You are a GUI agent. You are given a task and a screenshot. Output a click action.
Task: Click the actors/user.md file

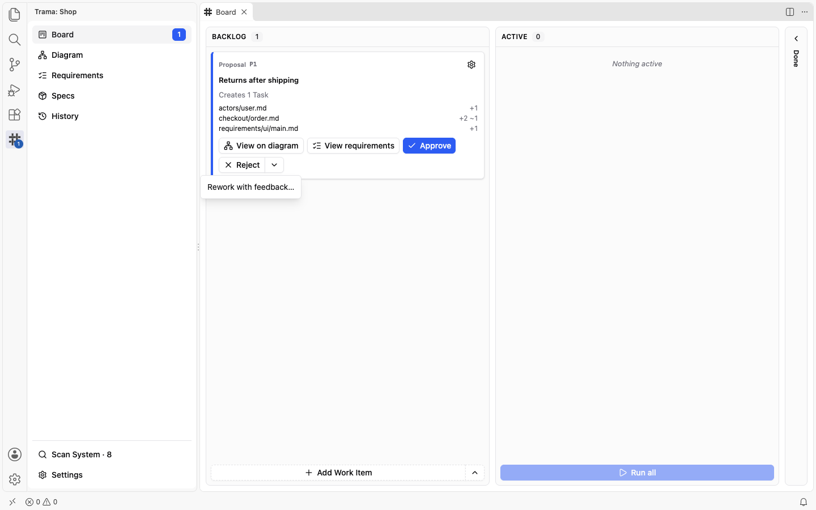pyautogui.click(x=243, y=108)
